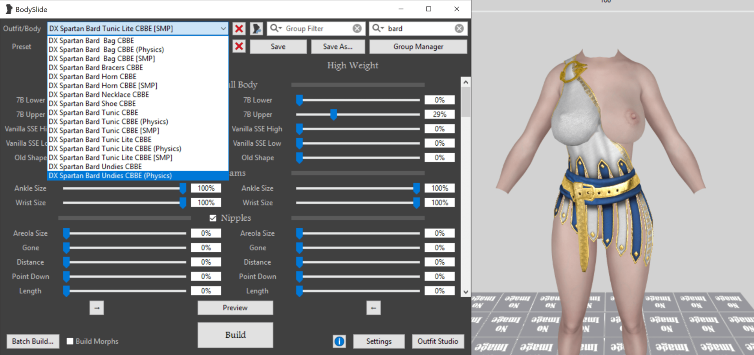
Task: Open the About info icon
Action: pyautogui.click(x=339, y=341)
